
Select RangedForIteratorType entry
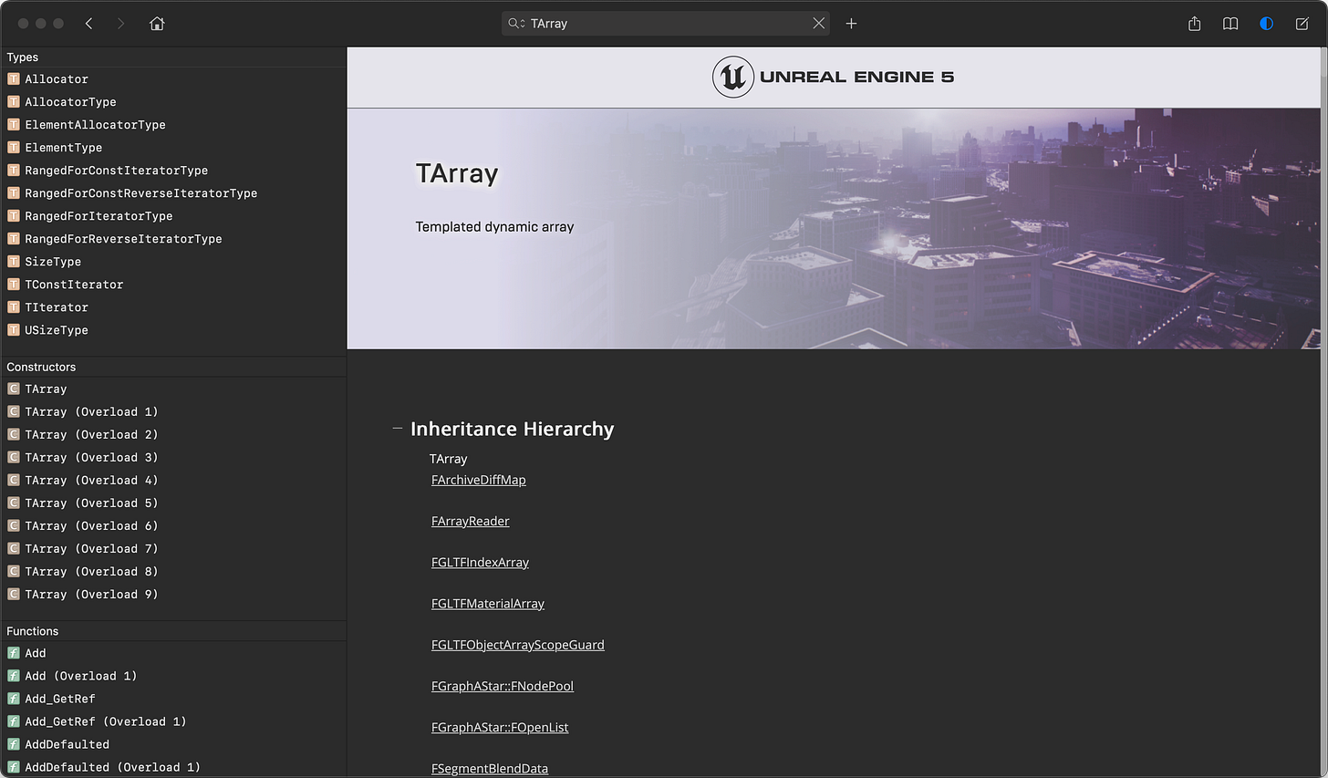(x=173, y=216)
